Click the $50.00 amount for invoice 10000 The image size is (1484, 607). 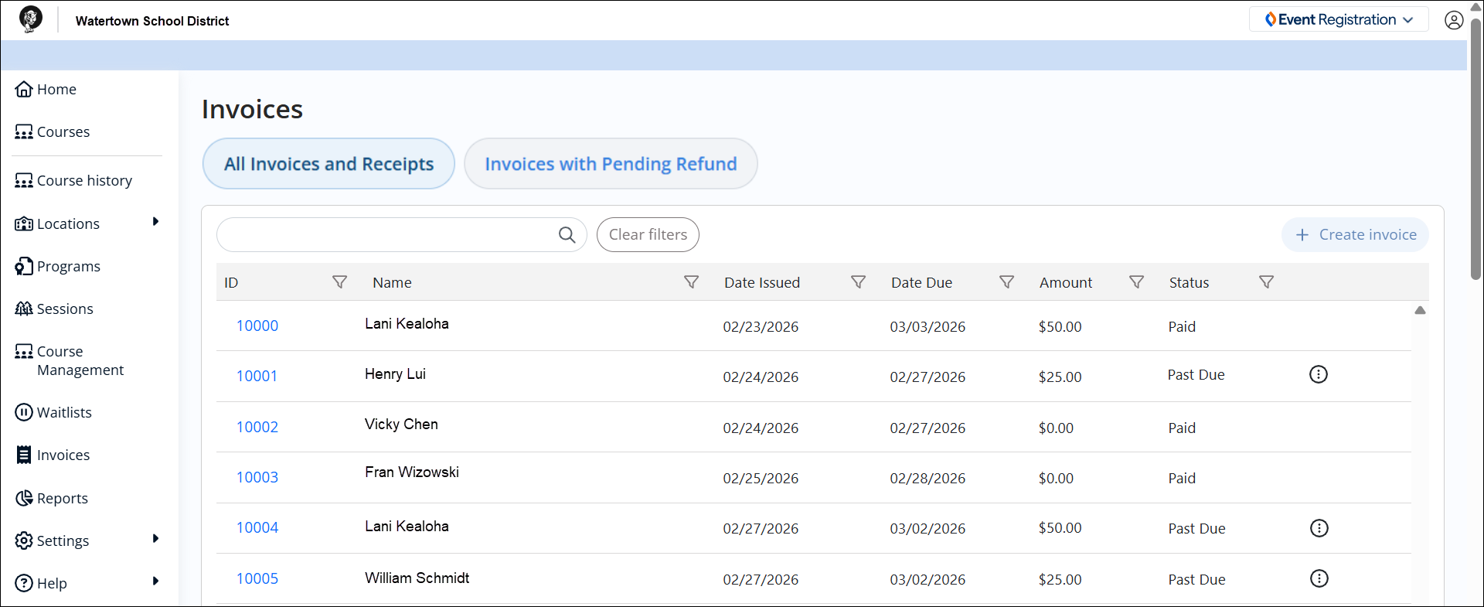tap(1060, 327)
